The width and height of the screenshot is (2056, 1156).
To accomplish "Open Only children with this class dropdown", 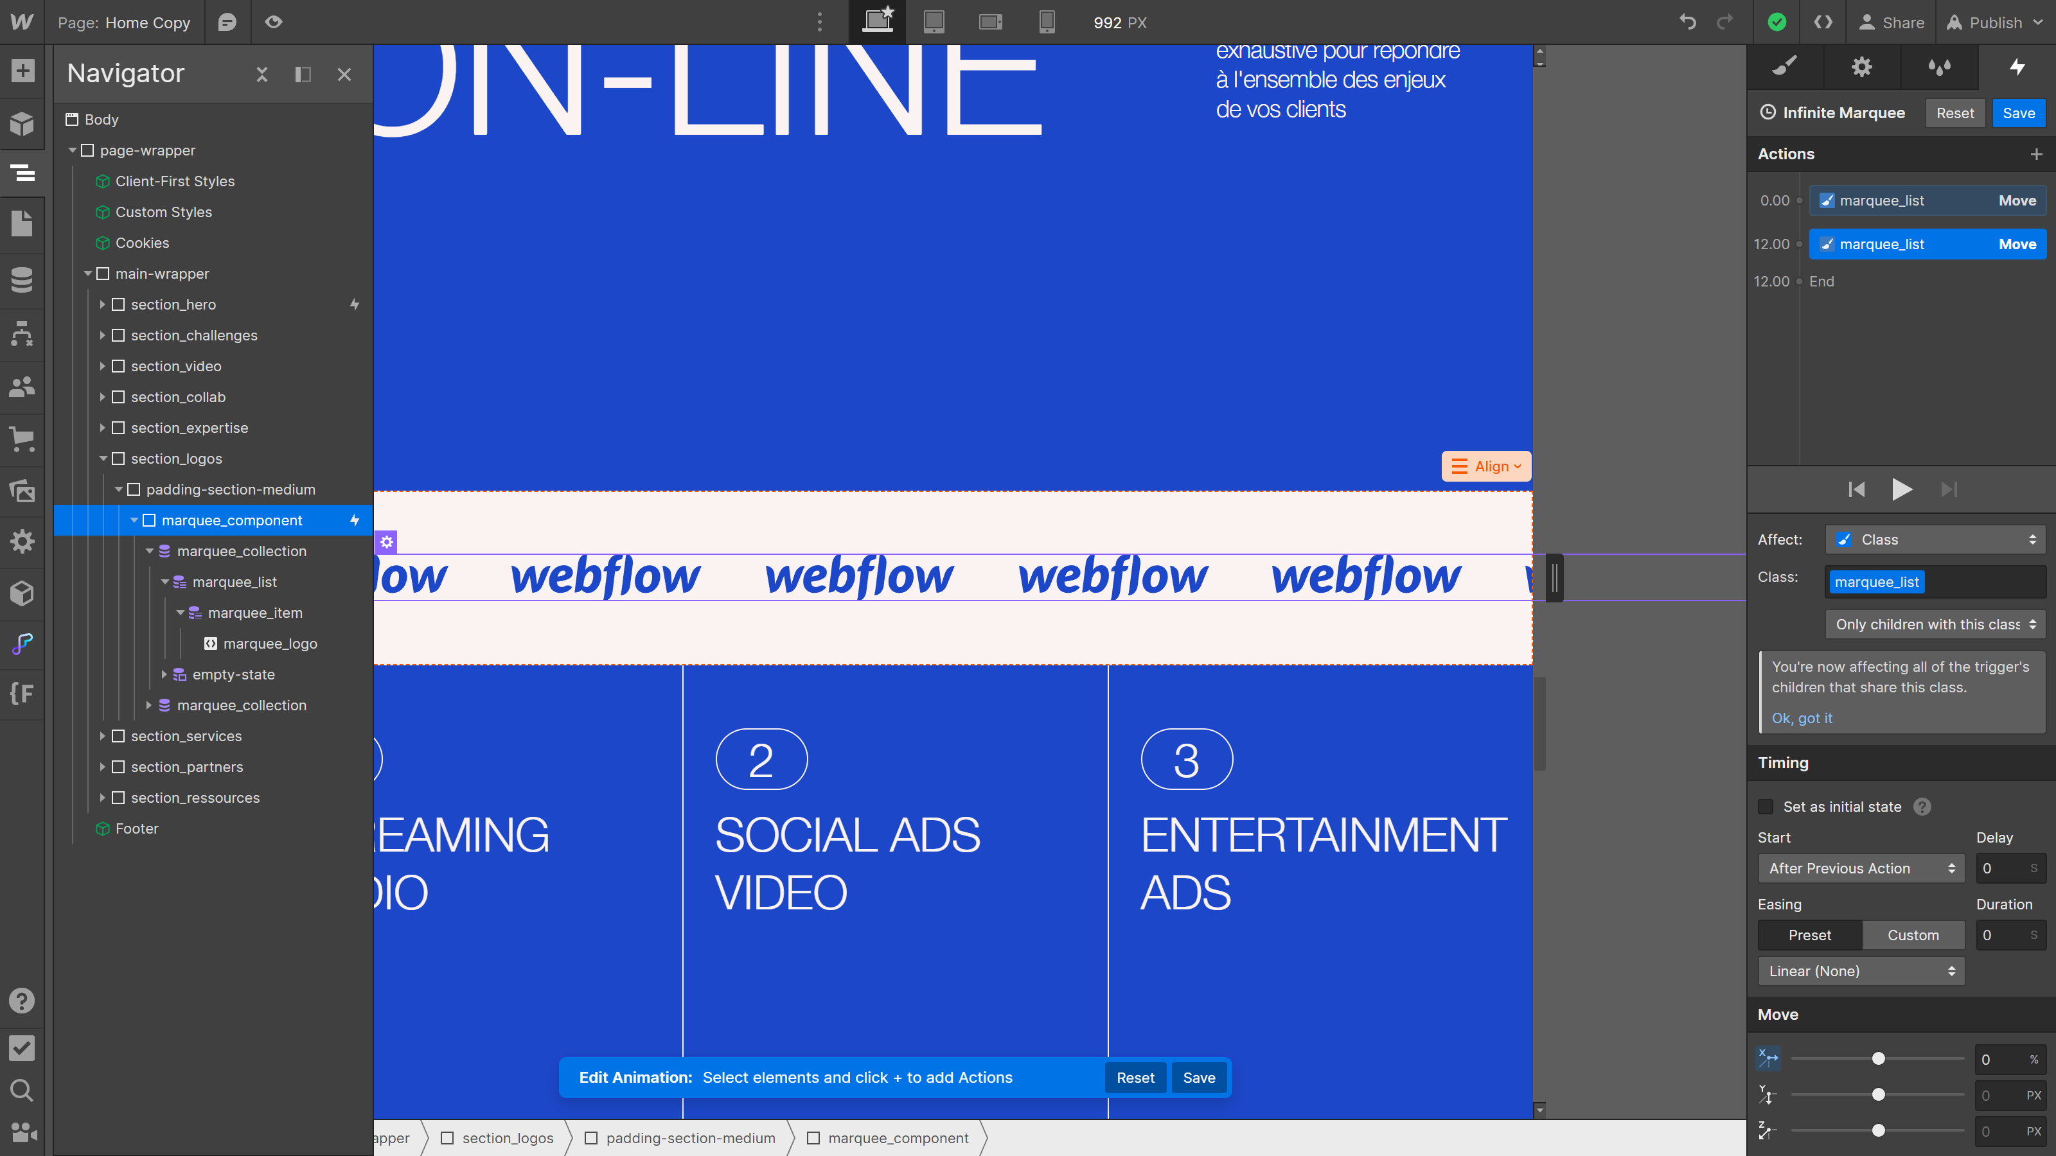I will [x=1936, y=624].
